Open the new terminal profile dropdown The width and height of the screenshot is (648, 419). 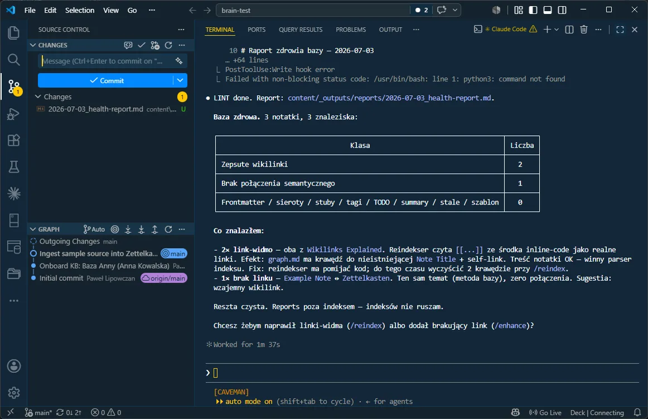556,30
